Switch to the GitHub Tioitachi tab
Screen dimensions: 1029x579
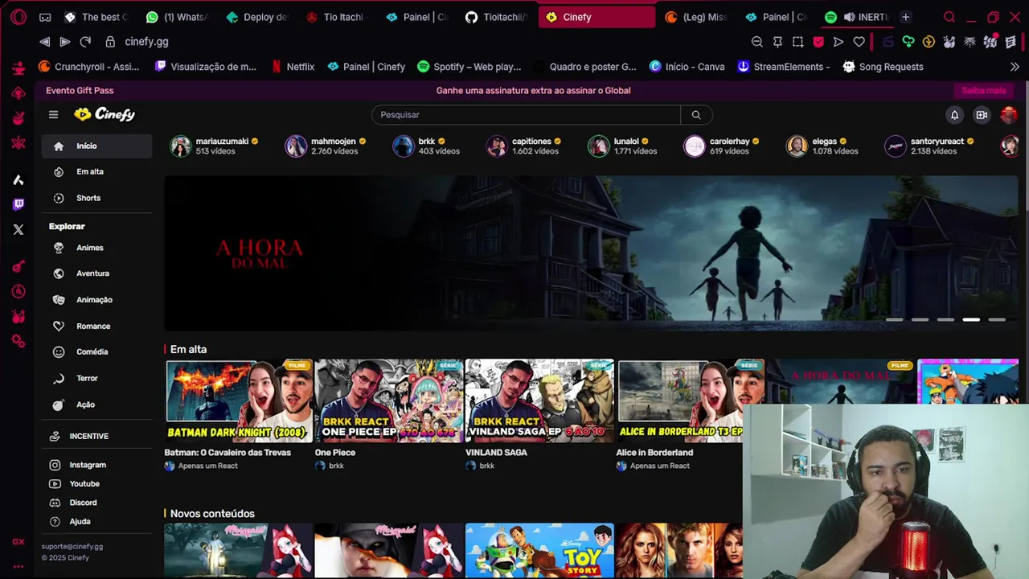(x=496, y=17)
